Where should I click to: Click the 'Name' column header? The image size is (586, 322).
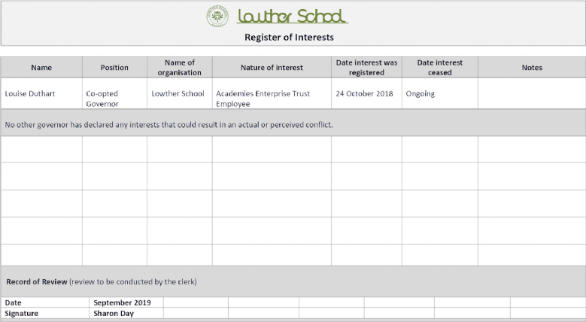pyautogui.click(x=41, y=67)
